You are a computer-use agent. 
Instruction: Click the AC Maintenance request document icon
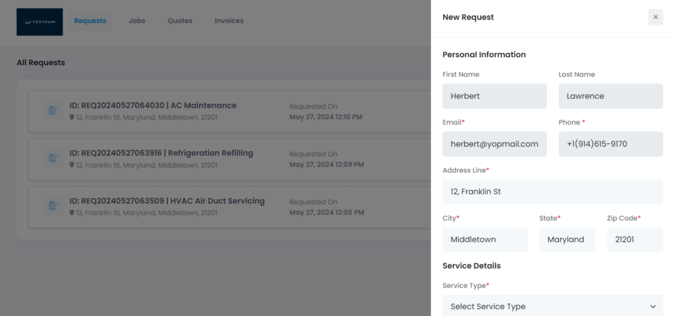tap(53, 110)
